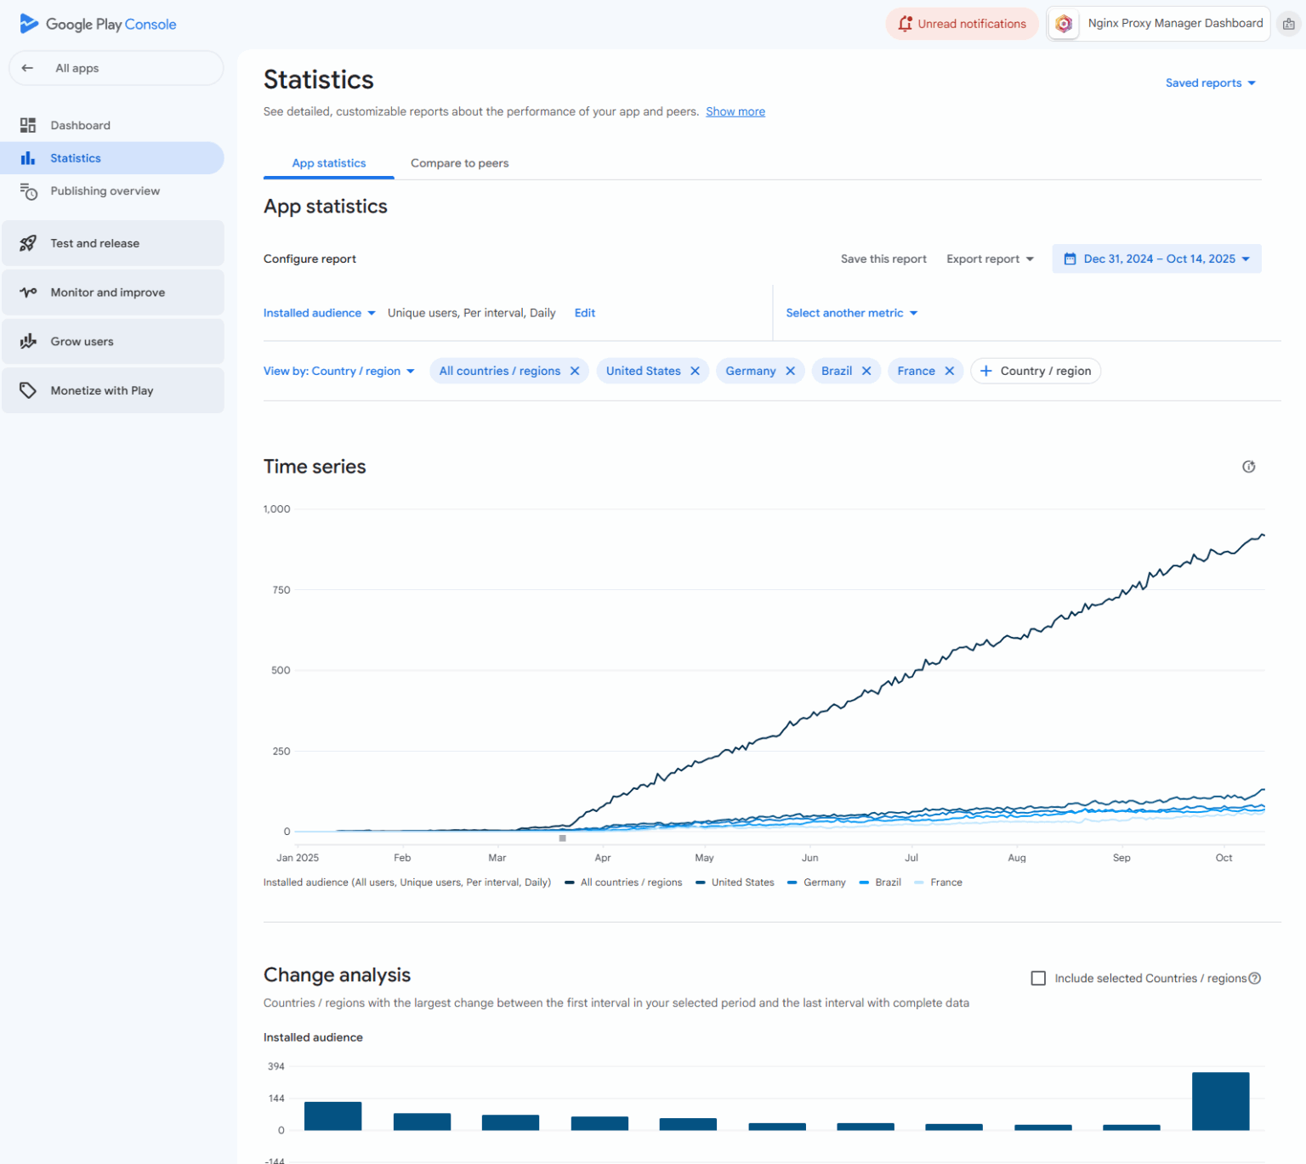Open Dashboard in the sidebar
The height and width of the screenshot is (1164, 1306).
(112, 125)
